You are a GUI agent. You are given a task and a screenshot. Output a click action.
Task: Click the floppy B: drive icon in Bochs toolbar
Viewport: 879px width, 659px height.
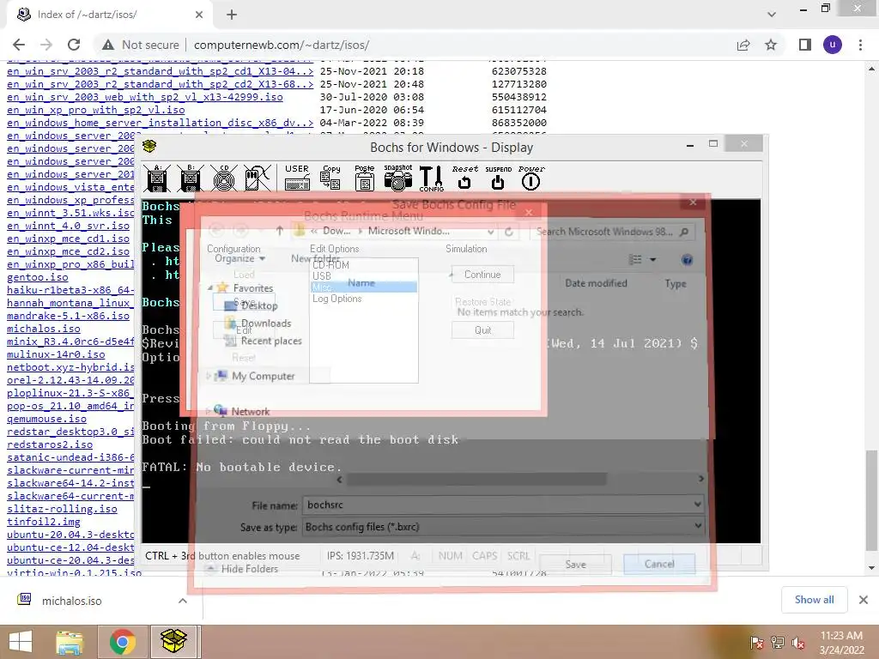click(191, 178)
